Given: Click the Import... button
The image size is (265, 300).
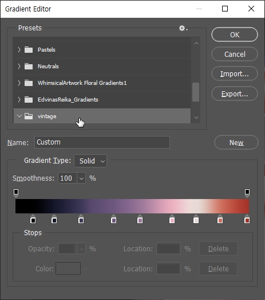Looking at the screenshot, I should pyautogui.click(x=235, y=74).
